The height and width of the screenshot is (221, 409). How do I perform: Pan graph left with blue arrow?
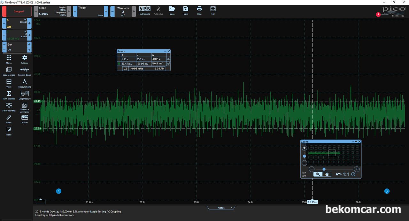pos(58,191)
